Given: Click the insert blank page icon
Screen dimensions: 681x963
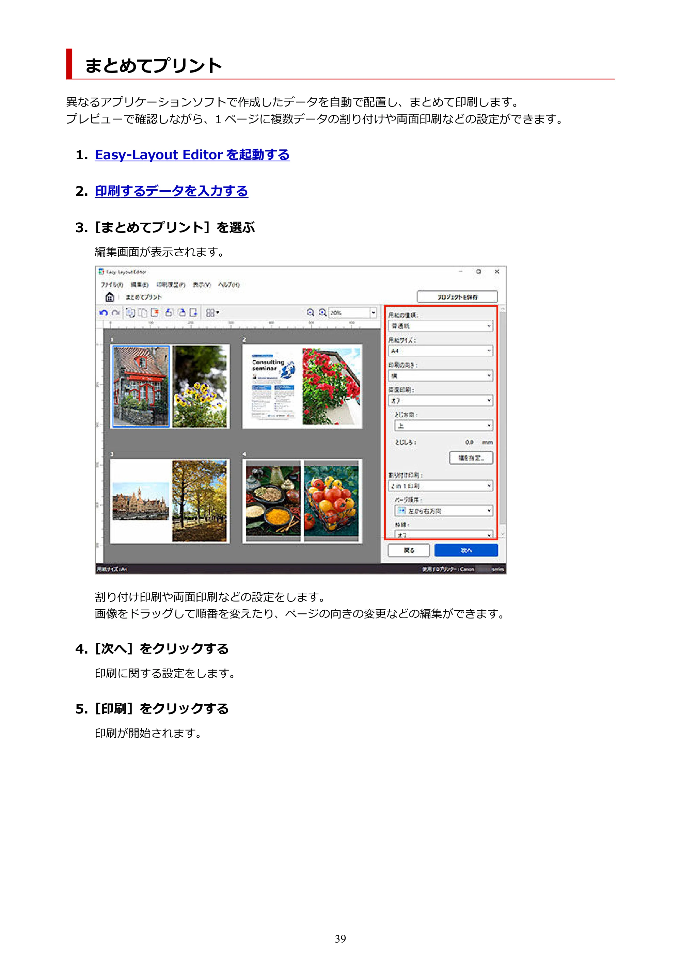Looking at the screenshot, I should 193,312.
